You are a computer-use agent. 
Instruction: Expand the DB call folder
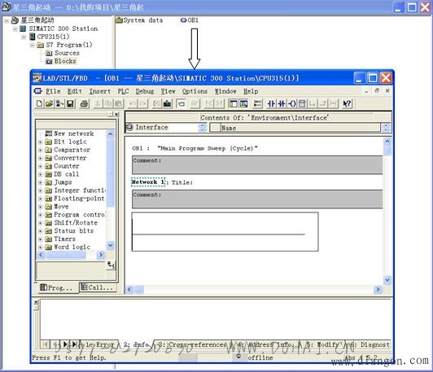(41, 174)
